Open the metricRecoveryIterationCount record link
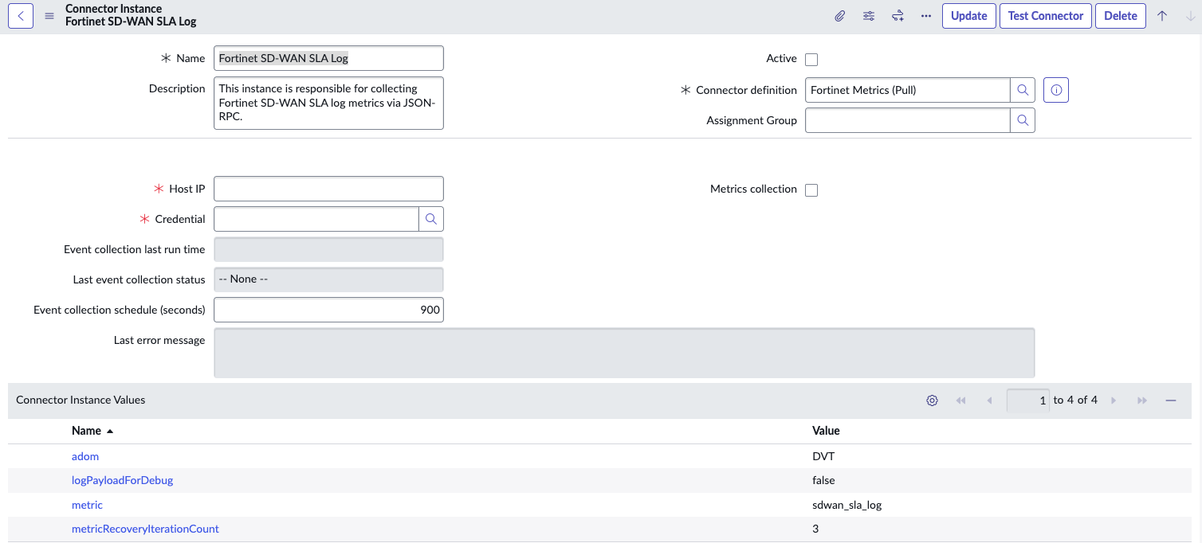The height and width of the screenshot is (543, 1202). pyautogui.click(x=145, y=529)
